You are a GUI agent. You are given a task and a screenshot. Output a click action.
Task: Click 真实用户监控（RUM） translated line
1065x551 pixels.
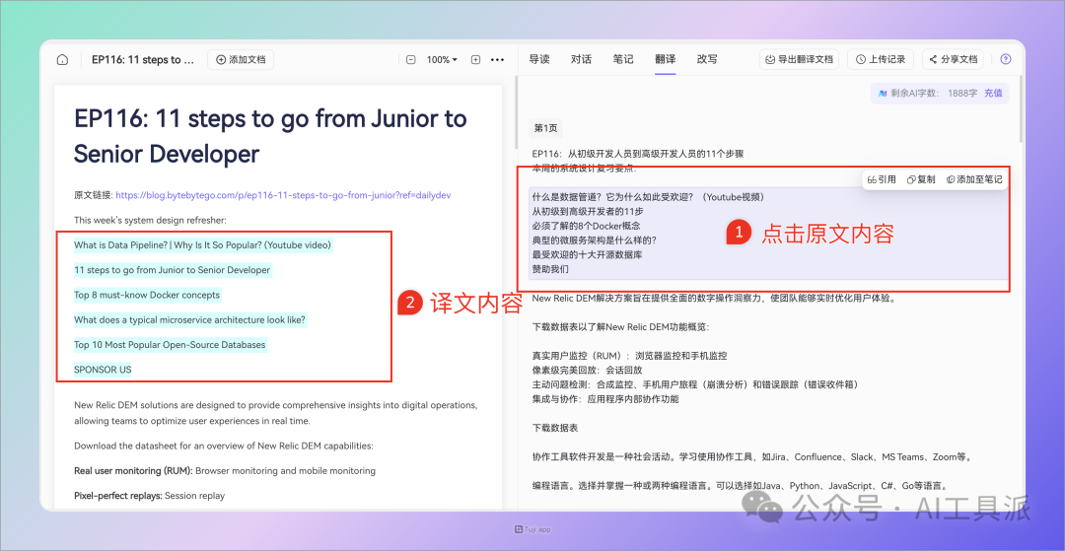click(629, 356)
